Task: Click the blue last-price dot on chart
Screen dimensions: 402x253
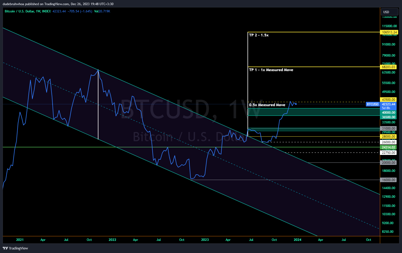Action: 296,104
